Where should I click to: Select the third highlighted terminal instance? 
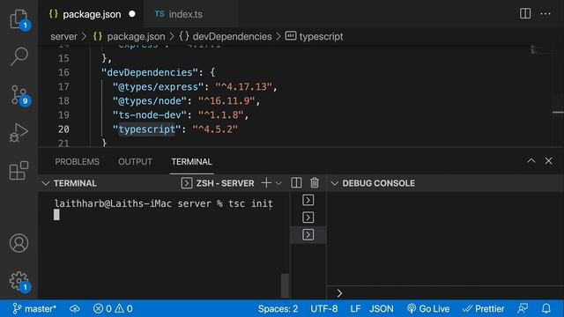click(308, 235)
